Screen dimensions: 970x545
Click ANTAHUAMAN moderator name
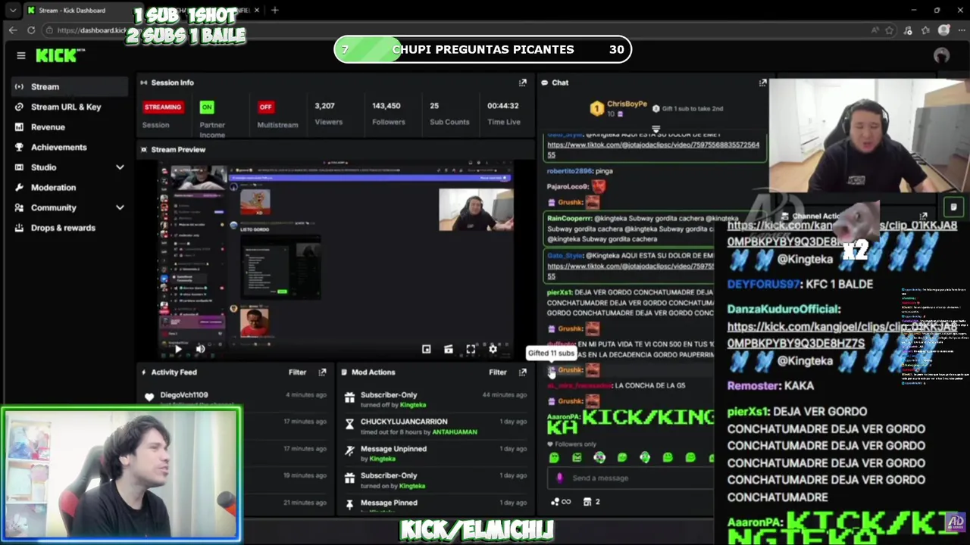point(455,432)
